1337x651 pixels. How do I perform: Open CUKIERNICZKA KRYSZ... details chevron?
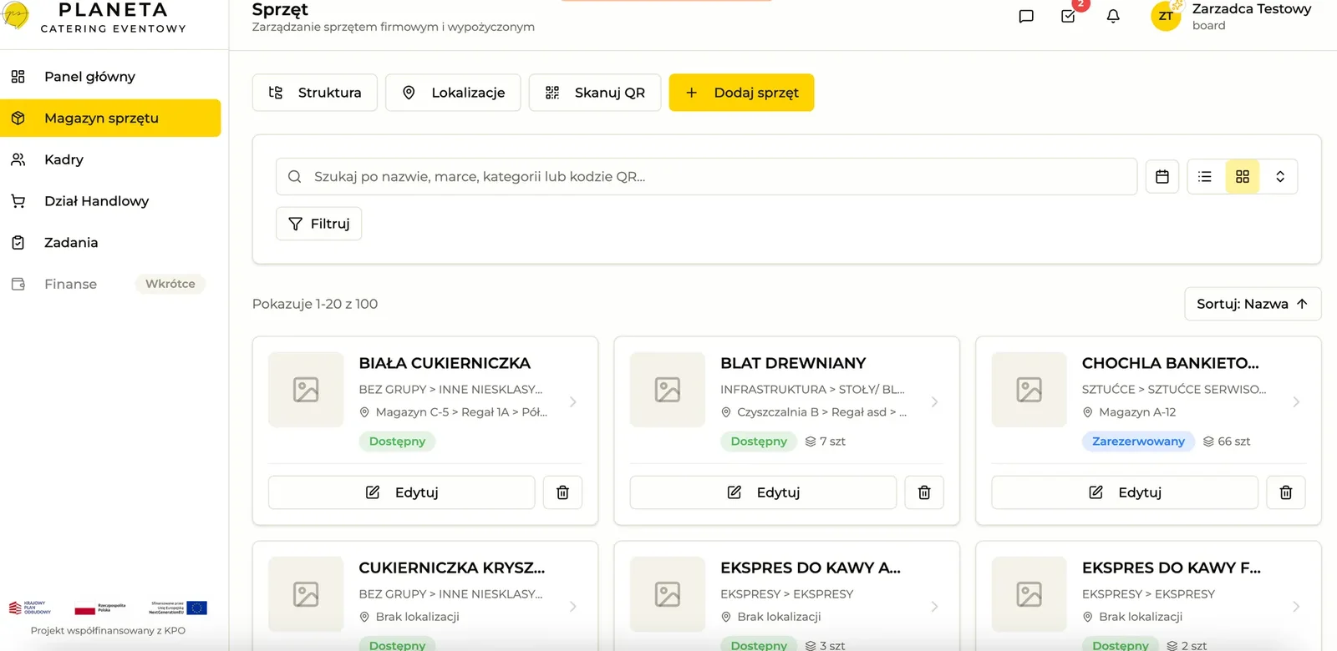click(573, 607)
